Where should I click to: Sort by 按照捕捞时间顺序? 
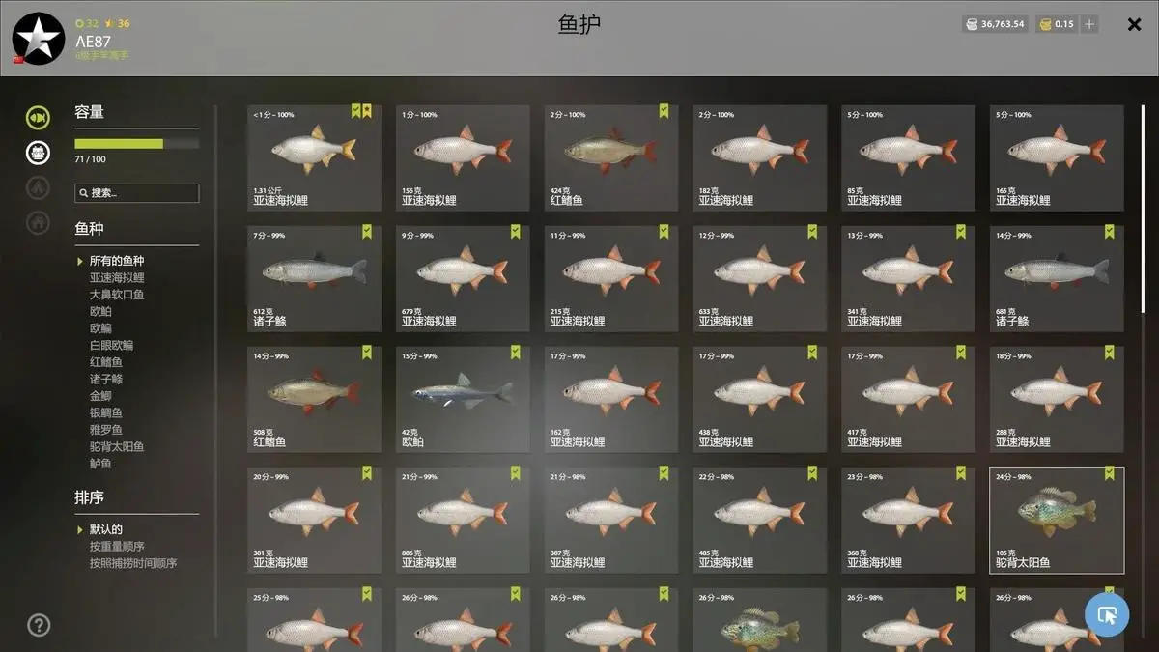coord(133,563)
